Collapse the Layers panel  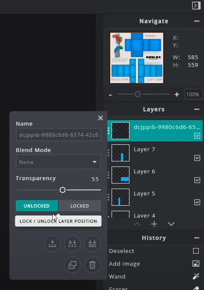coord(197,109)
